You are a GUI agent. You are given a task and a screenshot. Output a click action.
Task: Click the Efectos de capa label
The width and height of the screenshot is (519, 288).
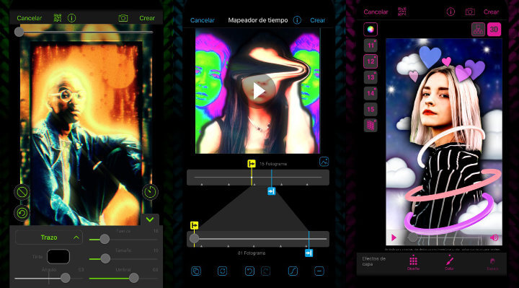tap(373, 261)
